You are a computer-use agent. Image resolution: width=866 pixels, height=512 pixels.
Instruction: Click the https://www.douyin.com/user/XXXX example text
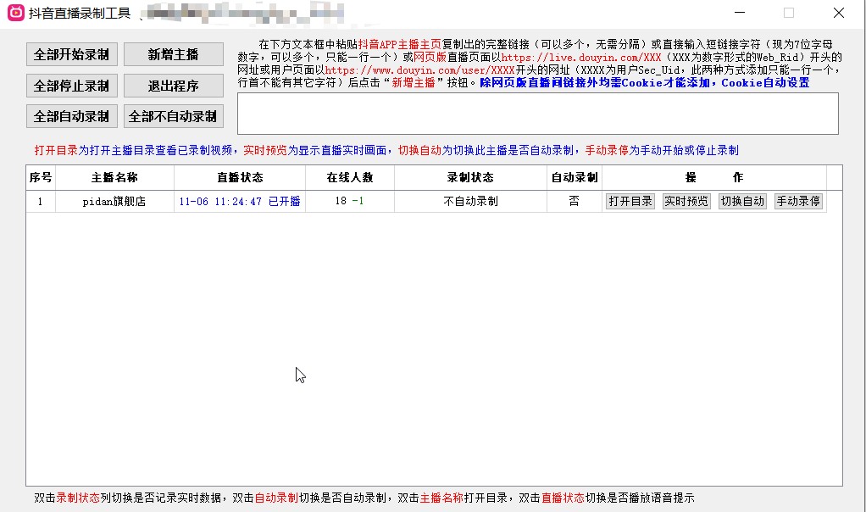[x=419, y=70]
